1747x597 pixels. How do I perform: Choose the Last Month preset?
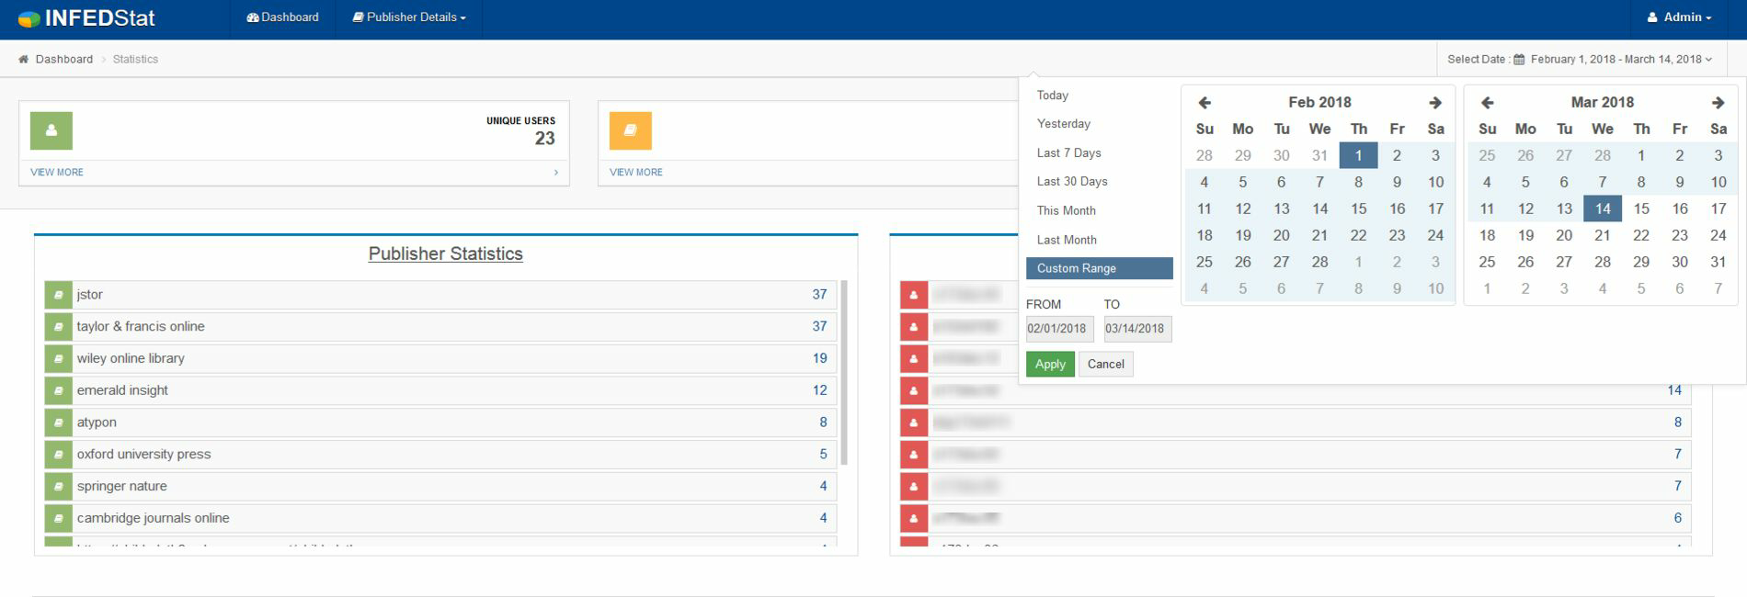[x=1067, y=240]
